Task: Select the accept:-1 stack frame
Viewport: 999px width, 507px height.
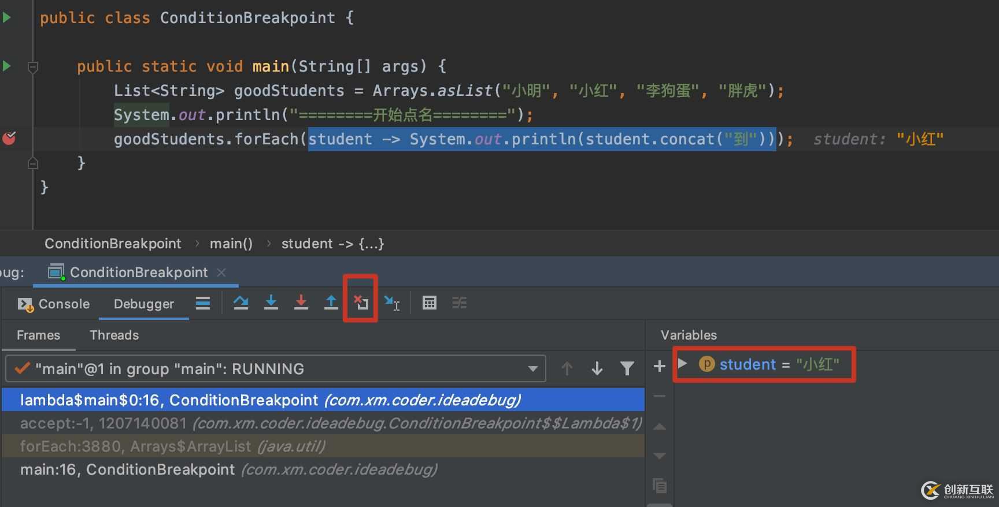Action: [323, 423]
